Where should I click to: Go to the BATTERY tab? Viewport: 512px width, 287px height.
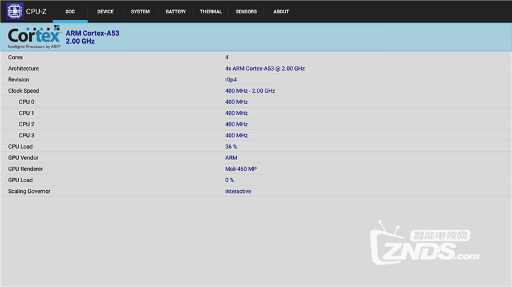pos(176,11)
